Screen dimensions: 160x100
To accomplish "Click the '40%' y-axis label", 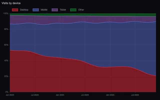I will pyautogui.click(x=6, y=60).
